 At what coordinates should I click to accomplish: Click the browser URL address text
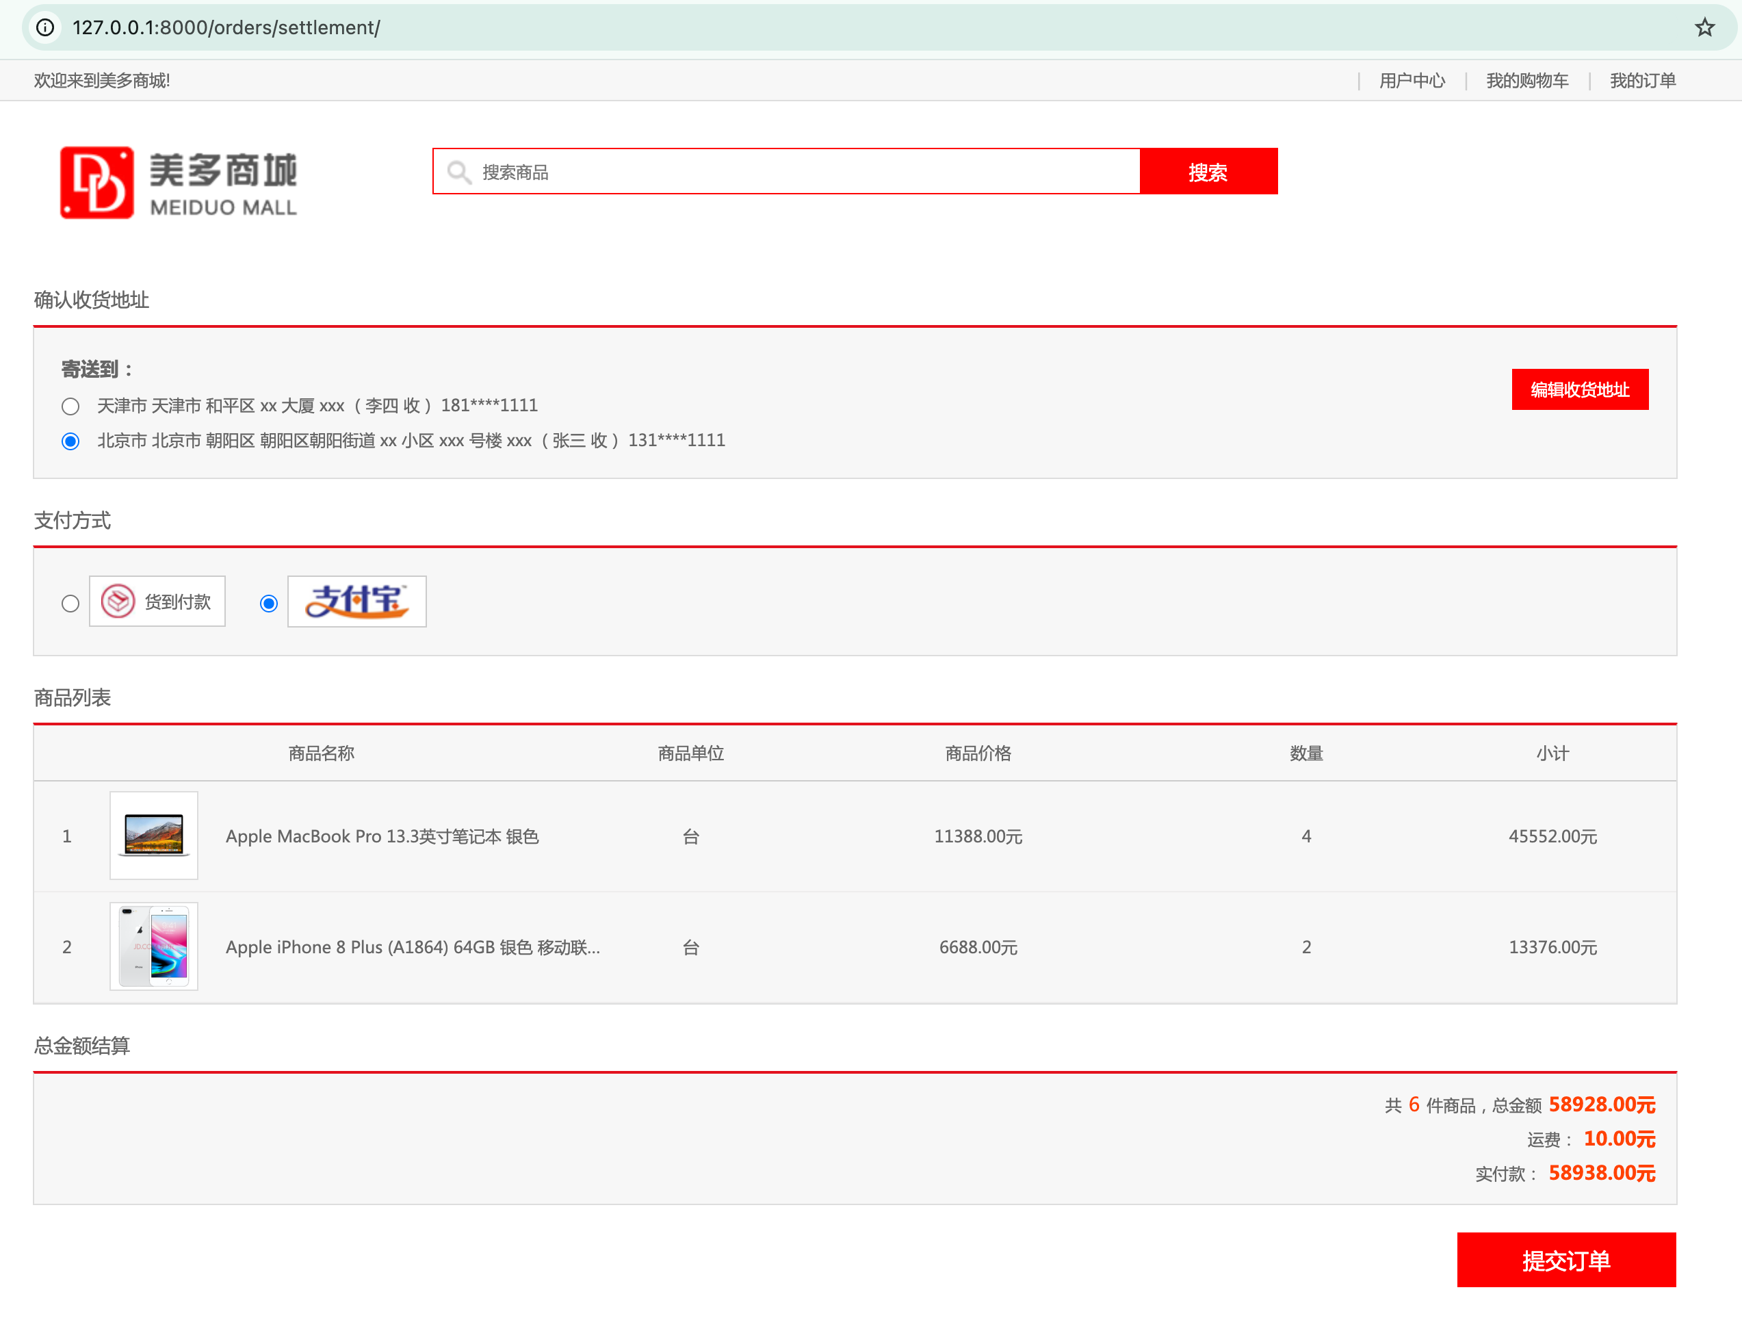226,27
